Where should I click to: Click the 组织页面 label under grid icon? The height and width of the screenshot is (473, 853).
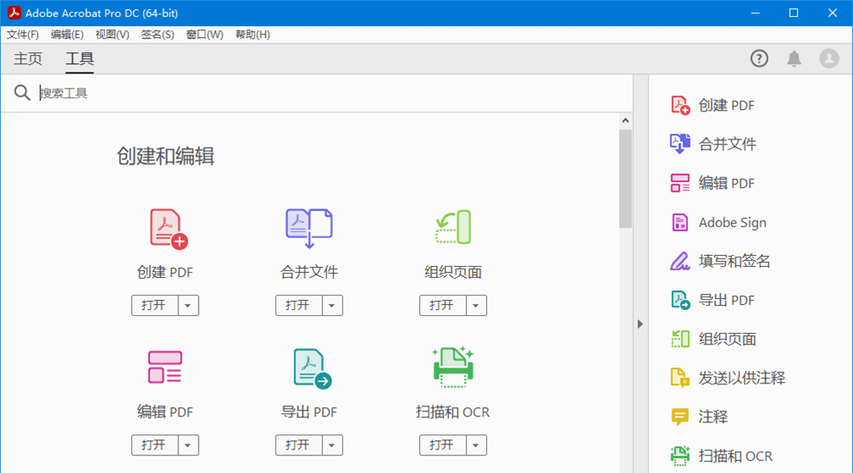pos(453,272)
